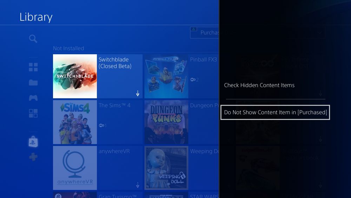Select The Sims 4 cover art
Image resolution: width=351 pixels, height=198 pixels.
(x=75, y=122)
